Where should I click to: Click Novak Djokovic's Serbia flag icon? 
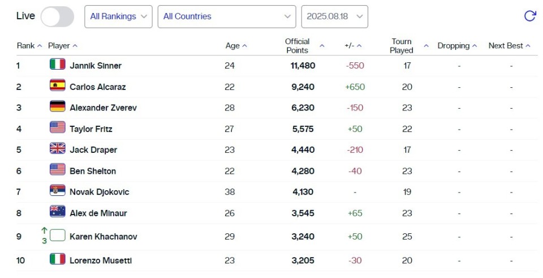pyautogui.click(x=58, y=191)
